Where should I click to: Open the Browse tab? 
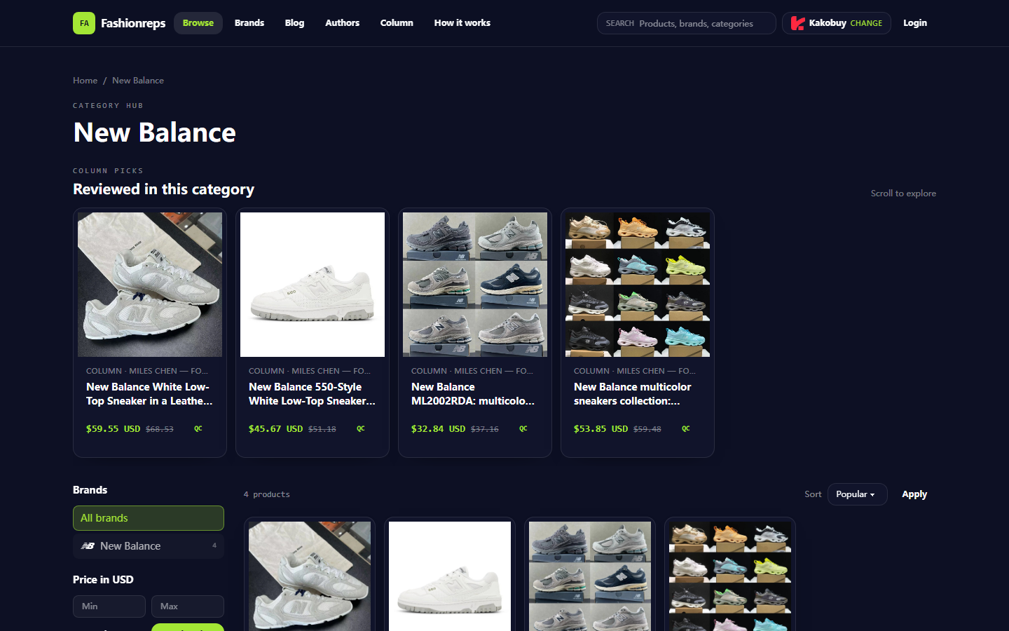click(x=198, y=23)
